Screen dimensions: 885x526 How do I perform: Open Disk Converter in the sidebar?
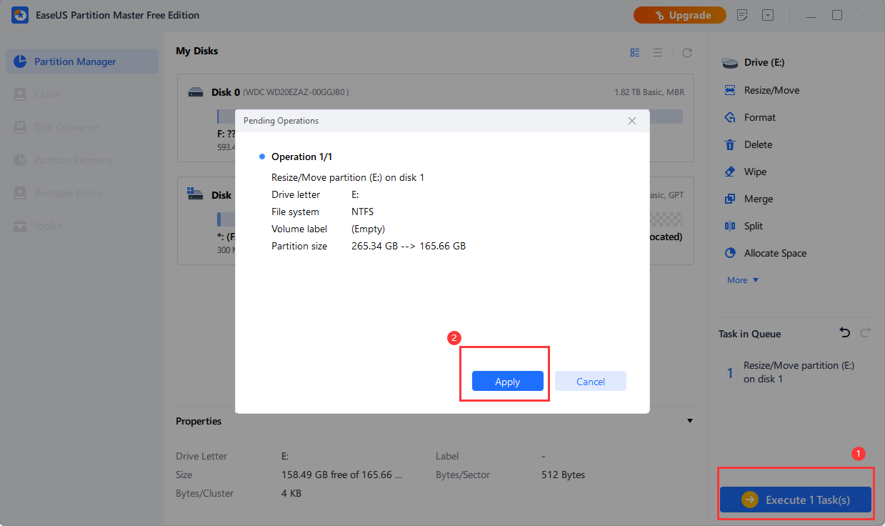(x=81, y=127)
